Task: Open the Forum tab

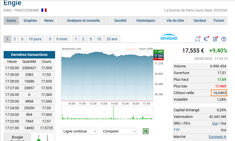Action: pyautogui.click(x=219, y=21)
